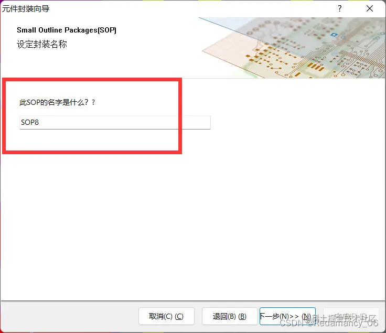This screenshot has height=333, width=386.
Task: Click the SOP8 package name field
Action: coord(115,122)
